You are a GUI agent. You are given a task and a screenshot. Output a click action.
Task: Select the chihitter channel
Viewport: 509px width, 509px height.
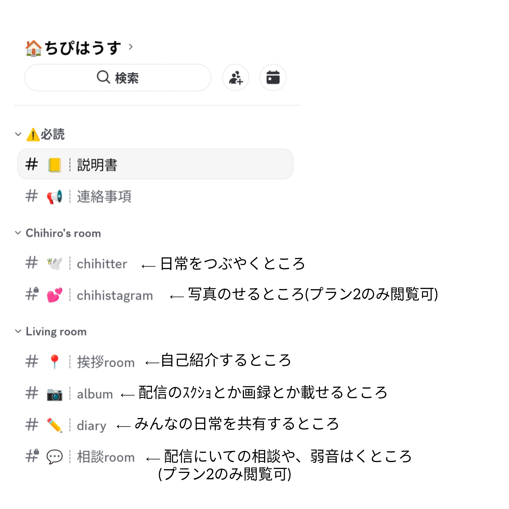click(102, 263)
